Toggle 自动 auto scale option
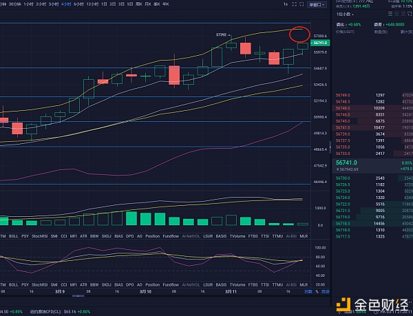 coord(324,291)
